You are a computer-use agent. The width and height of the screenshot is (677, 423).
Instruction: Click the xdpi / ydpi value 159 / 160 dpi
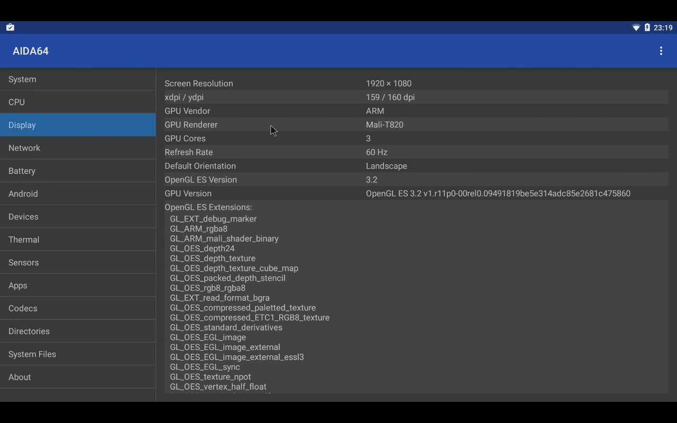click(x=390, y=97)
